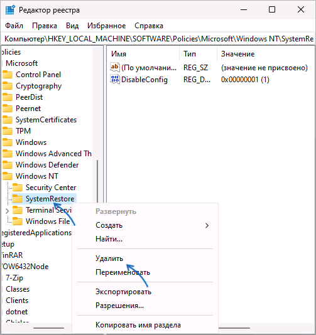The image size is (316, 335).
Task: Open the Справка menu
Action: (x=149, y=26)
